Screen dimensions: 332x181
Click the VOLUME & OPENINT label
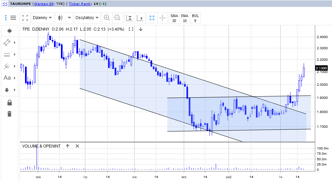(41, 146)
